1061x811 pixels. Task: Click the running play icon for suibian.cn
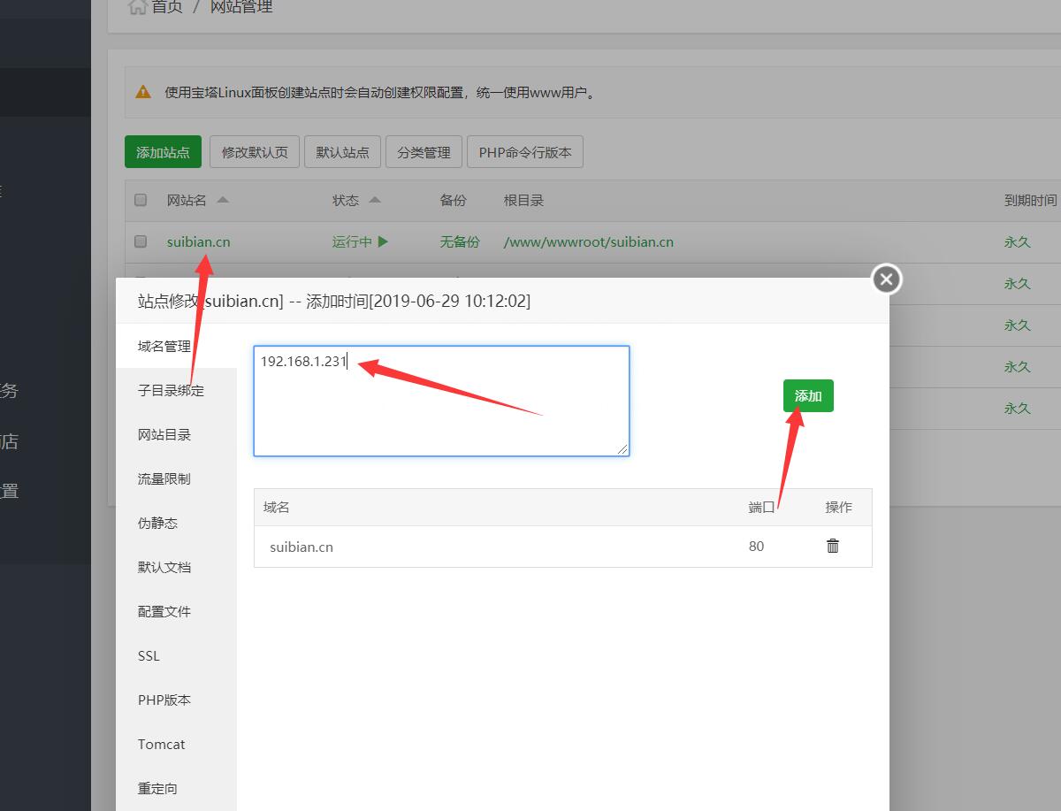[x=383, y=241]
